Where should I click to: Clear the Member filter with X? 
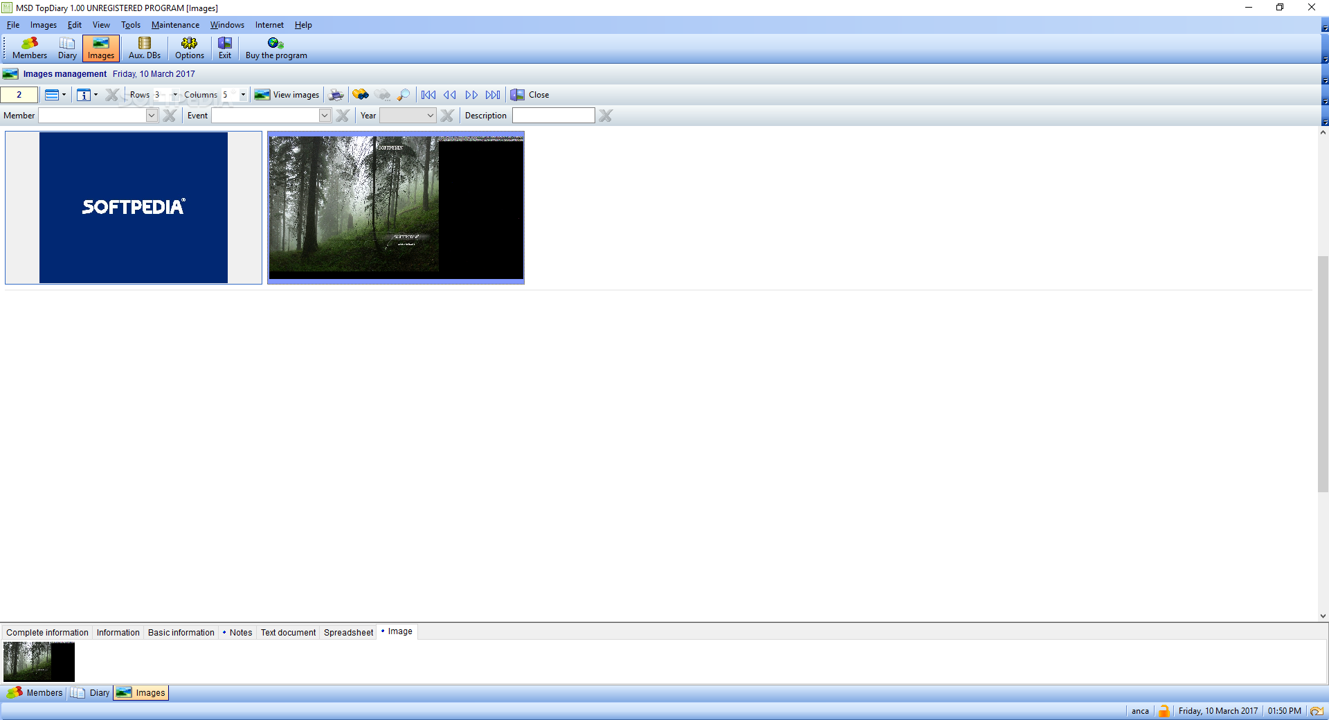[170, 116]
